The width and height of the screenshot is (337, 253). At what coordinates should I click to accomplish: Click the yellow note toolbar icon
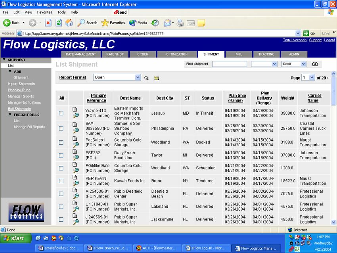point(201,23)
